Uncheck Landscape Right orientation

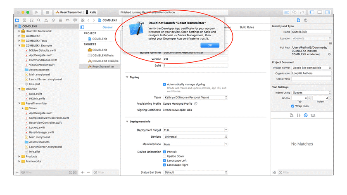point(164,165)
